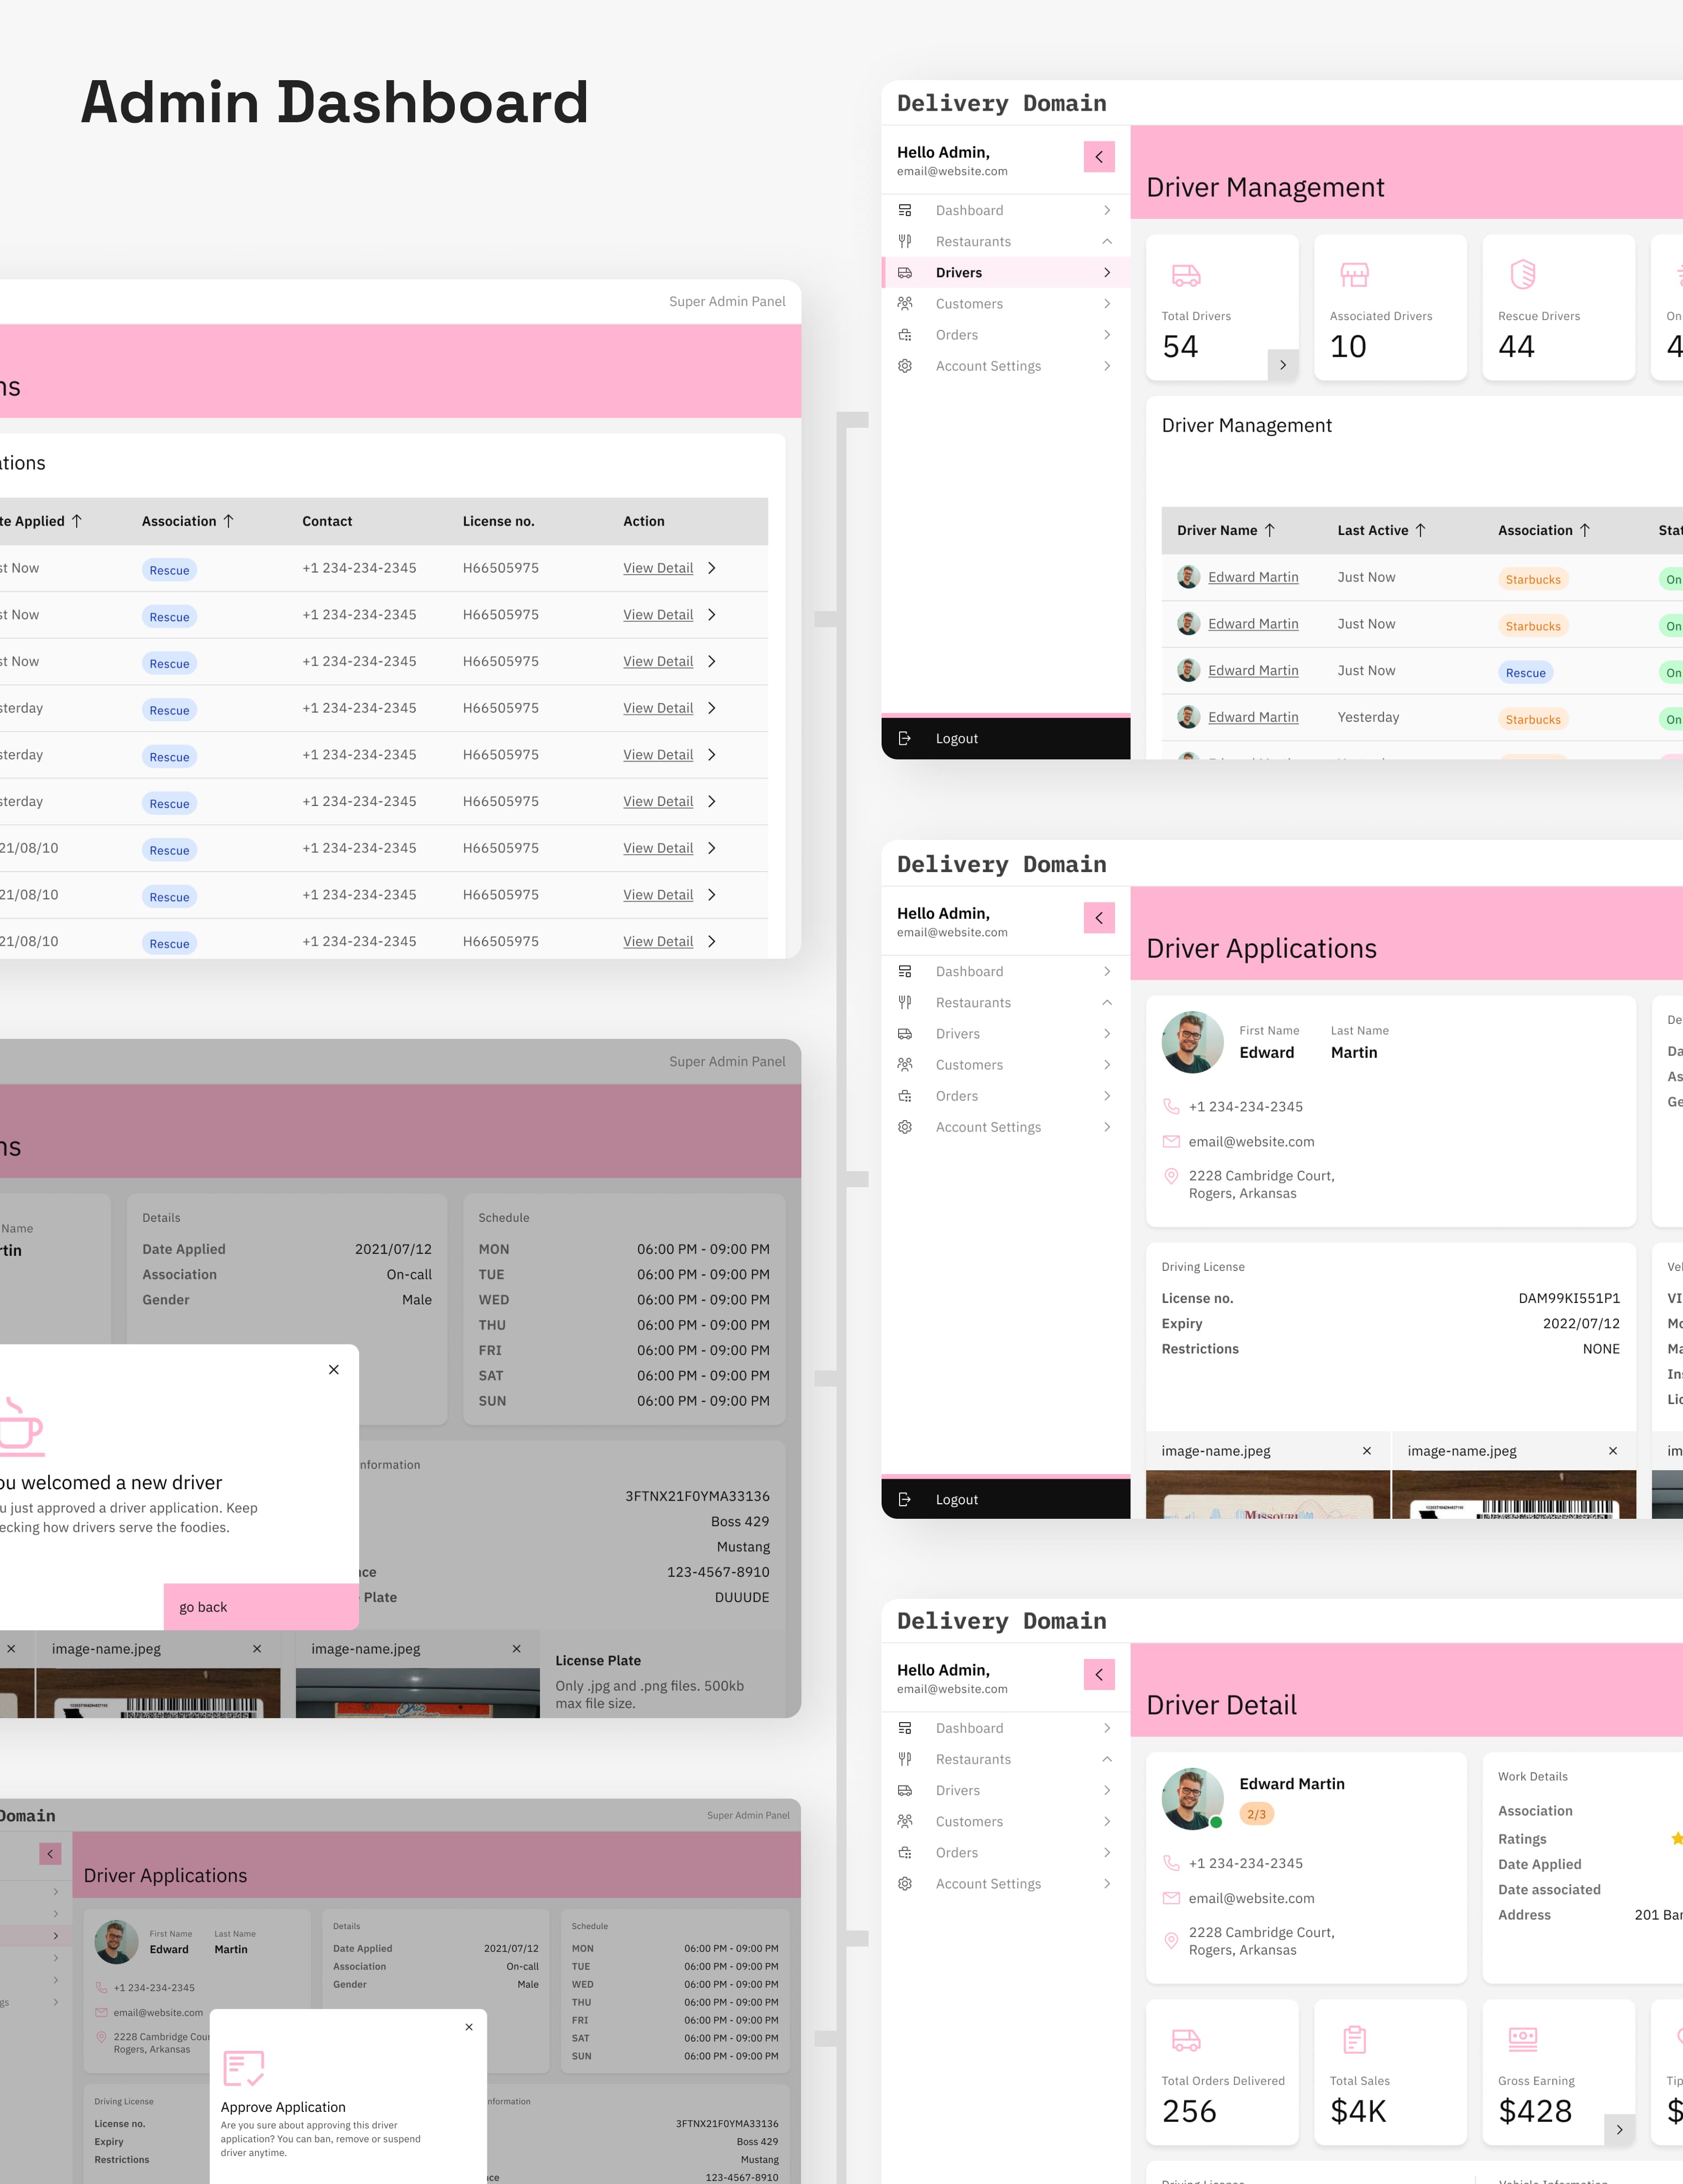
Task: Open Orders in the Driver Management sidebar
Action: point(1006,334)
